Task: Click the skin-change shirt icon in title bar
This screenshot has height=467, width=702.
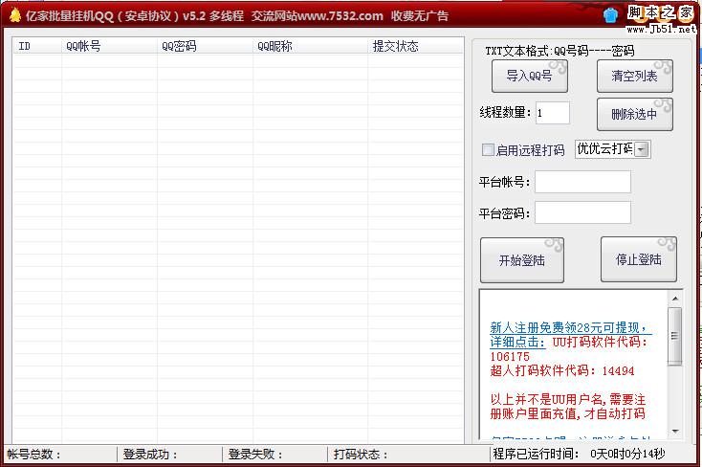Action: pos(612,14)
